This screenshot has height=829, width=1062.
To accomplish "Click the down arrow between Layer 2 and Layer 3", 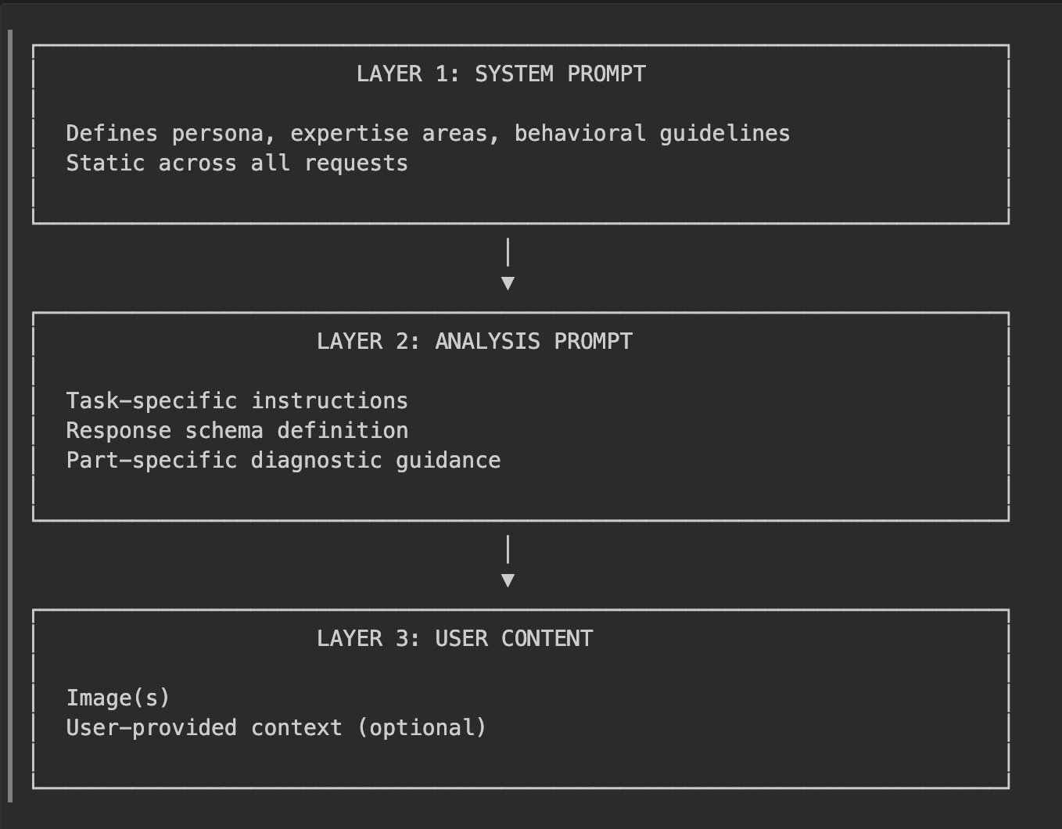I will coord(508,580).
